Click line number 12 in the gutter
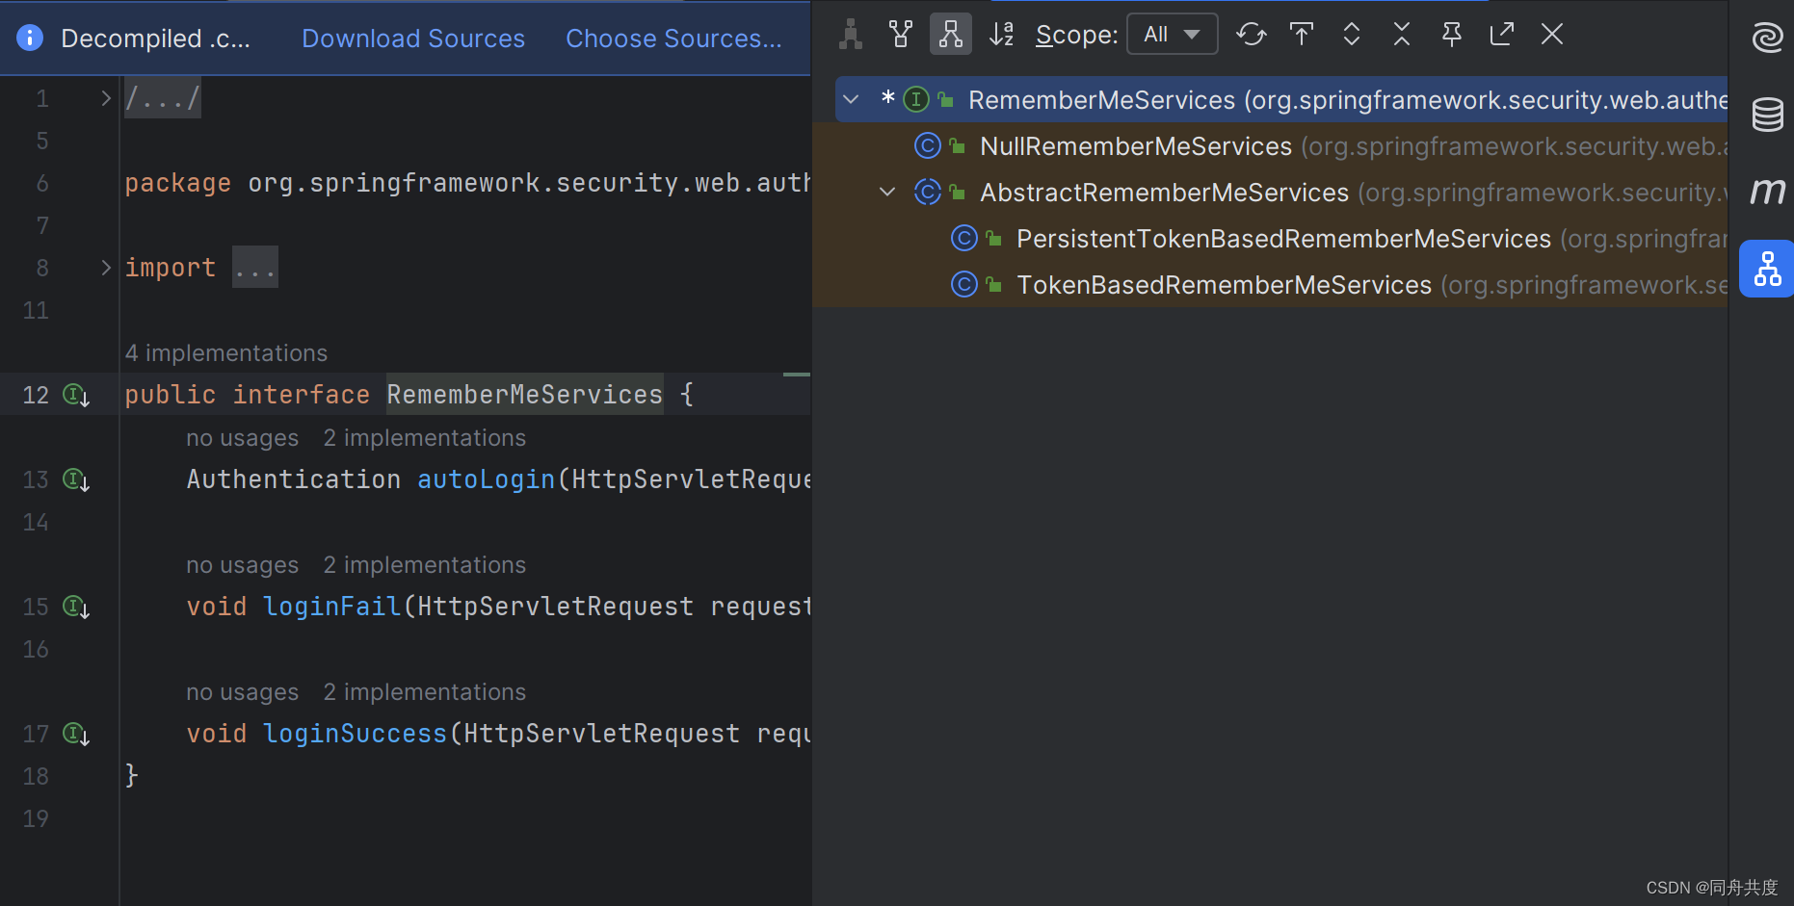Screen dimensions: 1794x906 coord(36,395)
